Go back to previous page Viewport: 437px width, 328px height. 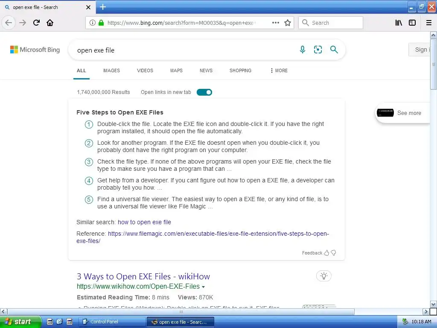[9, 23]
